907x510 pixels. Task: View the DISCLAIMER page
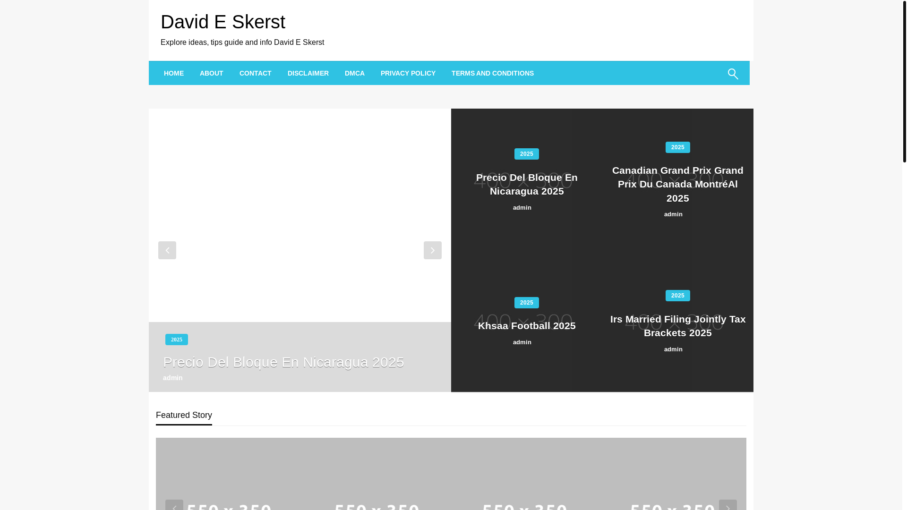pyautogui.click(x=308, y=73)
